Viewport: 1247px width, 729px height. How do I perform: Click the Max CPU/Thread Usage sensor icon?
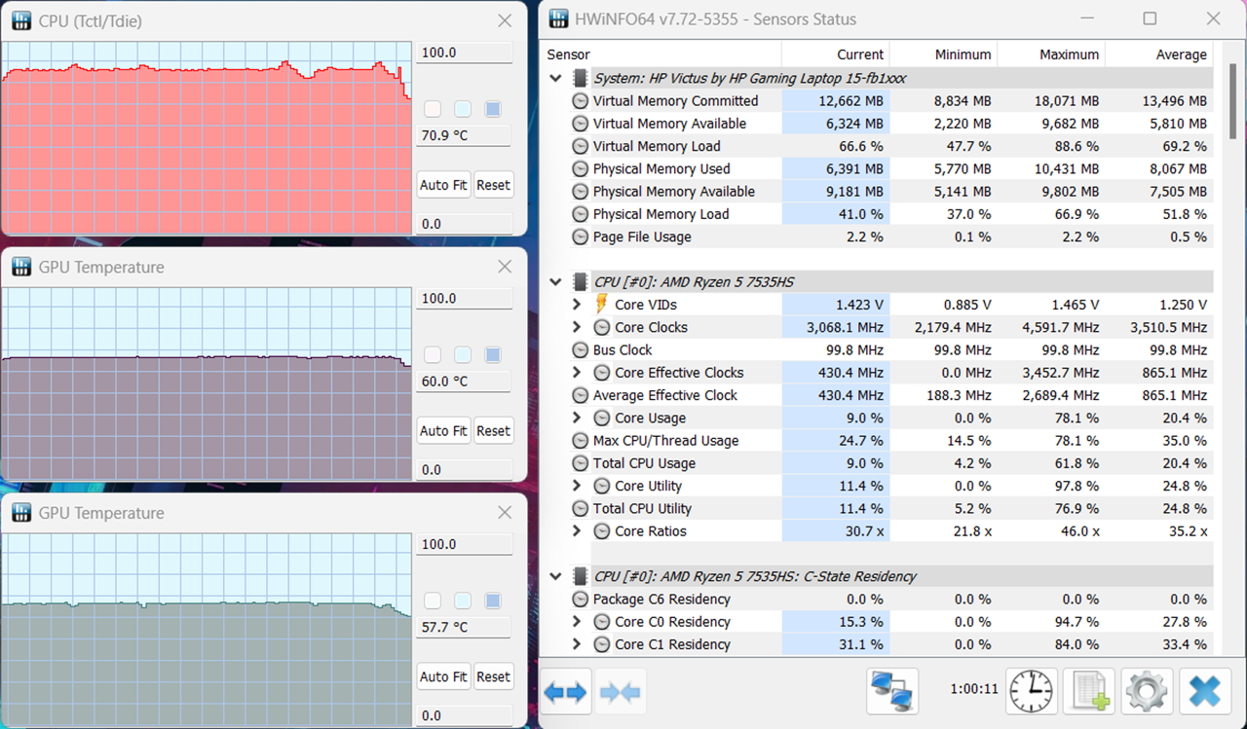pos(580,440)
